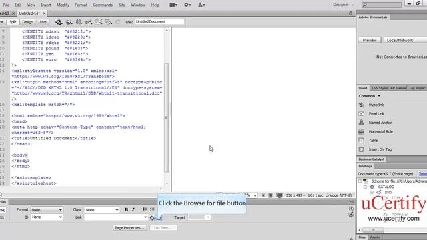Open the Modify menu
Image resolution: width=427 pixels, height=240 pixels.
pos(63,5)
